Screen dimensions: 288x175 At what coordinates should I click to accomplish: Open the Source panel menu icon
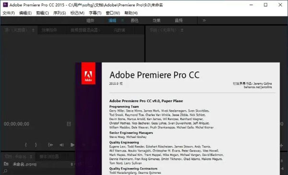click(33, 30)
